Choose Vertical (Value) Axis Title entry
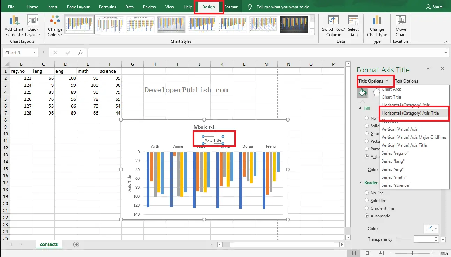This screenshot has width=451, height=257. (x=404, y=145)
